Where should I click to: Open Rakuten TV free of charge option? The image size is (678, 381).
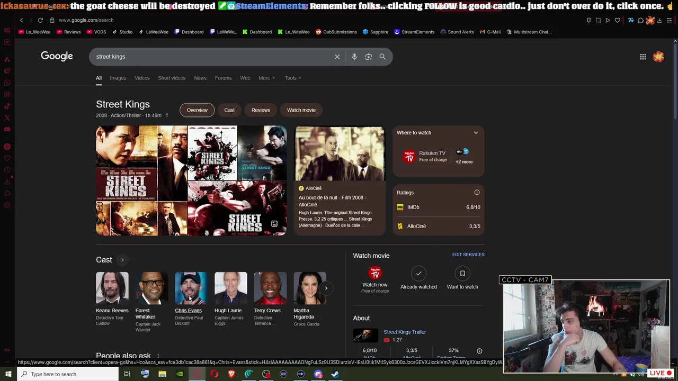(425, 157)
